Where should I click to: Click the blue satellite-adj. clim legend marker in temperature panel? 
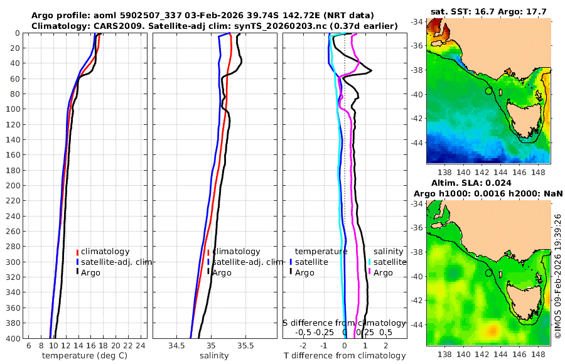click(x=77, y=262)
